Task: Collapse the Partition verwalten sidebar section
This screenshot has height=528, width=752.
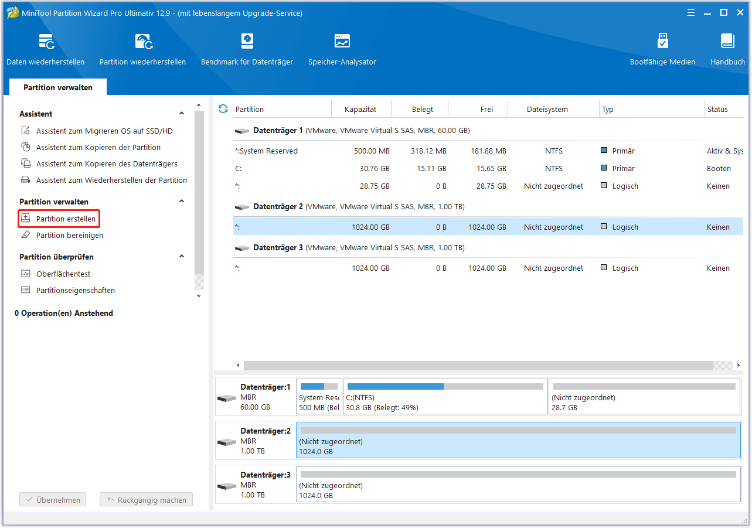Action: [x=182, y=202]
